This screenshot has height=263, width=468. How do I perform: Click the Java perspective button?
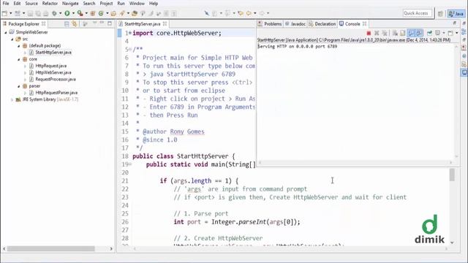(x=456, y=13)
